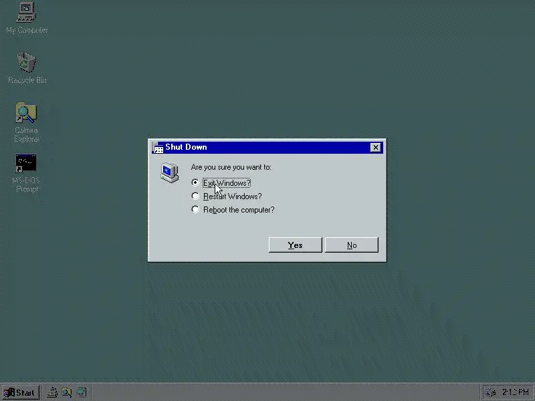
Task: Click the speaker icon in system tray
Action: (x=491, y=392)
